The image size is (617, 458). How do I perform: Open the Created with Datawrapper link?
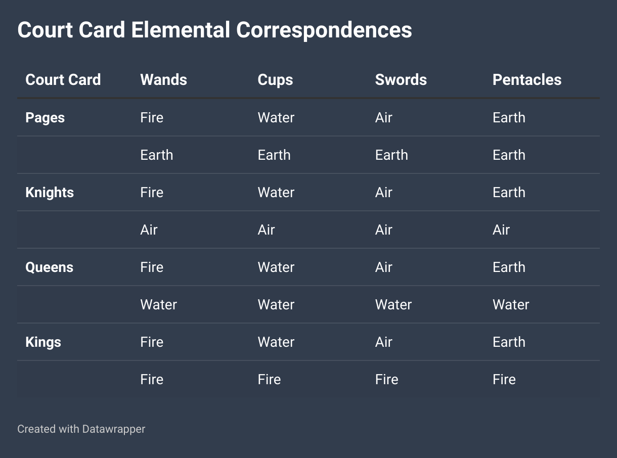pyautogui.click(x=81, y=429)
